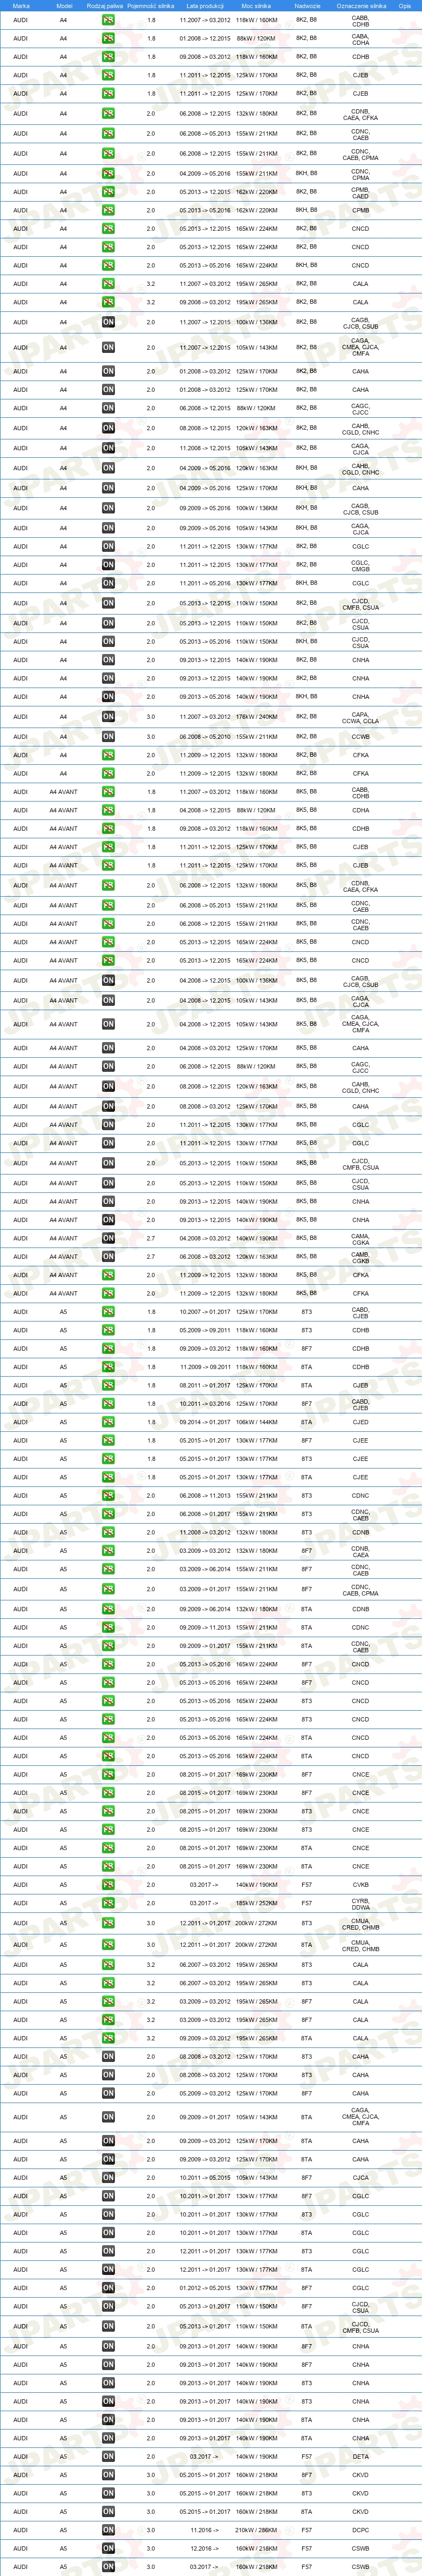Click the diesel ON icon in the A4 CAPA, CCWA, CCLA row

pyautogui.click(x=108, y=716)
